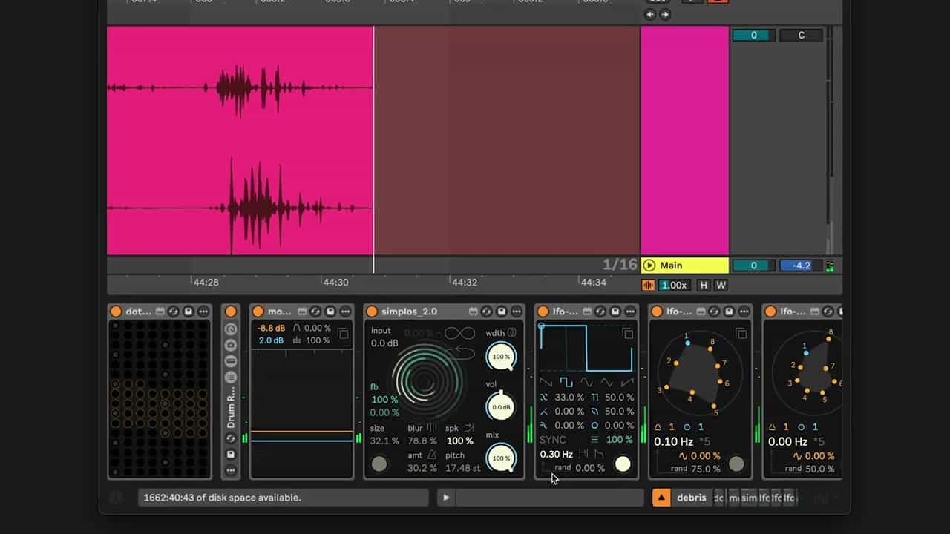Select the sim device tab in bottom bar
950x534 pixels.
749,498
